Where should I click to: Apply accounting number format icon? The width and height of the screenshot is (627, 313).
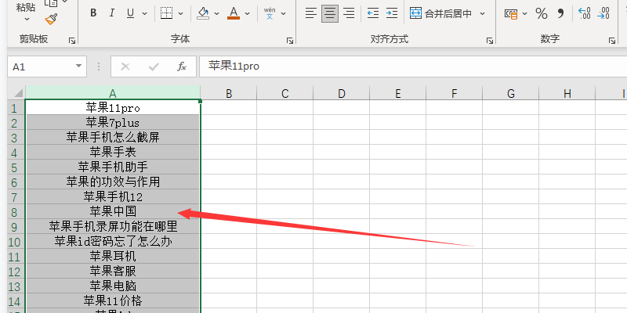(511, 13)
